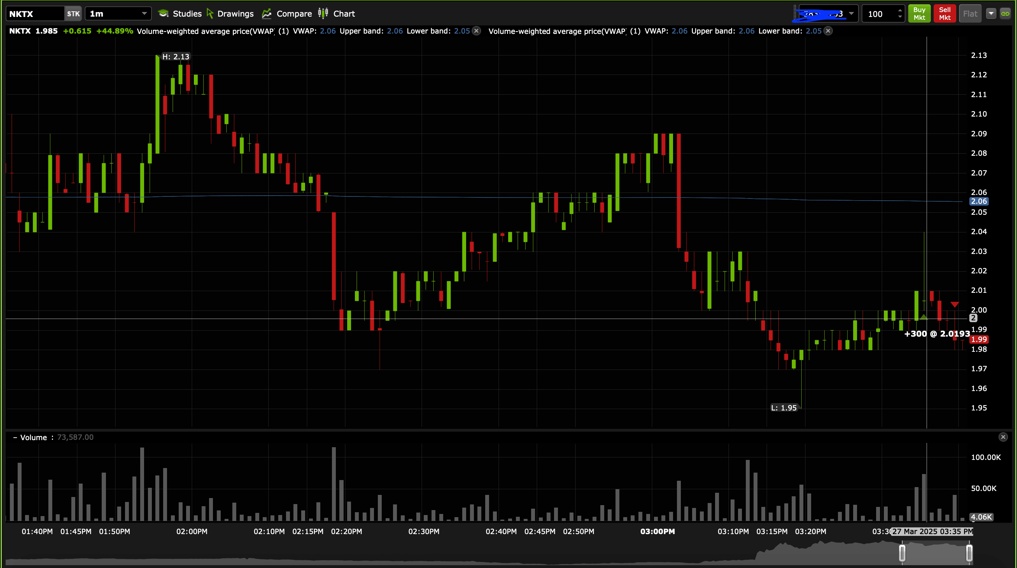The width and height of the screenshot is (1017, 568).
Task: Expand the 1m timeframe dropdown
Action: (144, 14)
